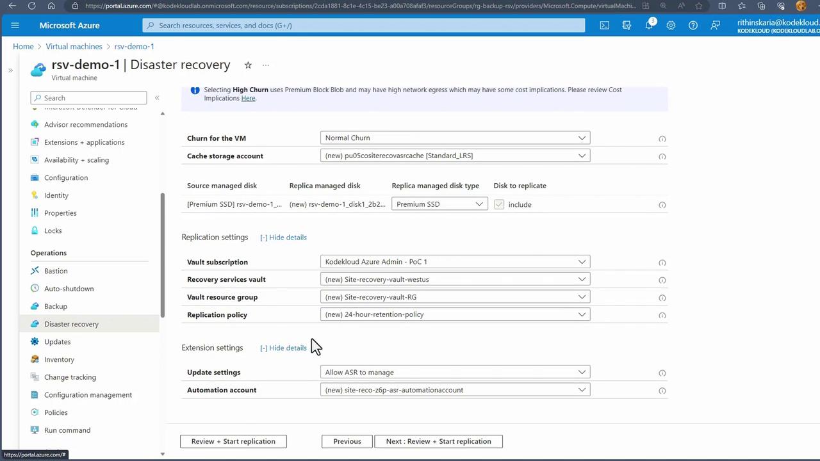Hide details for Replication settings
The image size is (820, 461).
[x=284, y=238]
